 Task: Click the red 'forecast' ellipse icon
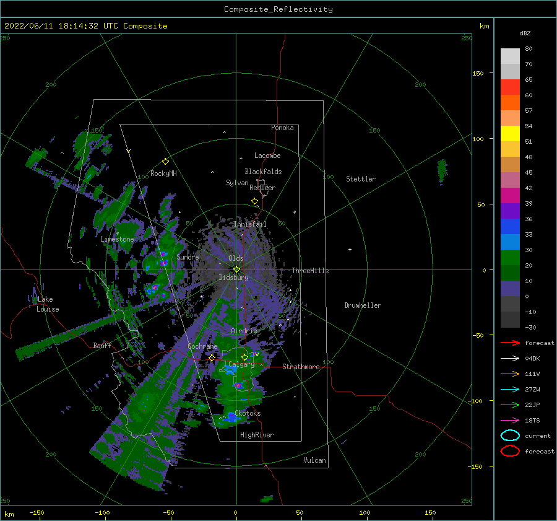pyautogui.click(x=510, y=451)
